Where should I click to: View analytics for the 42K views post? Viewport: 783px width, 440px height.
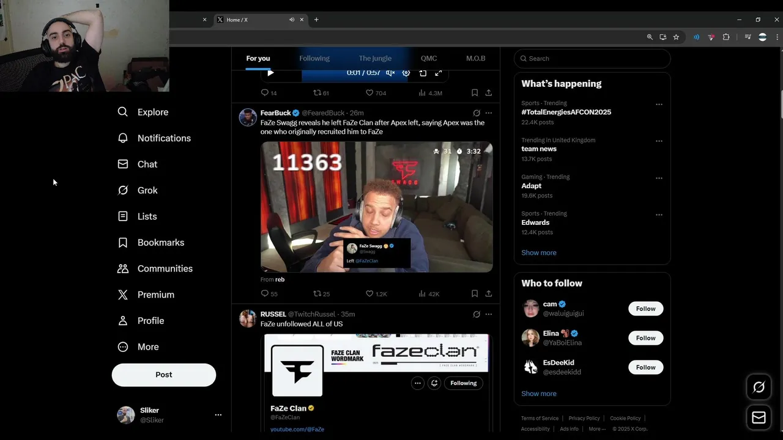429,294
